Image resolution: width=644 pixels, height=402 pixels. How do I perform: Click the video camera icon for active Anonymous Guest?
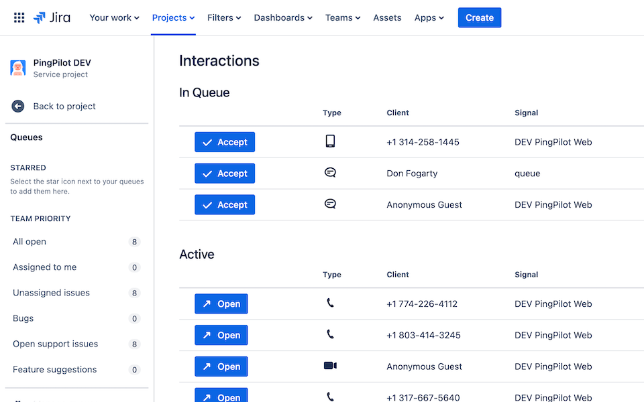[330, 366]
